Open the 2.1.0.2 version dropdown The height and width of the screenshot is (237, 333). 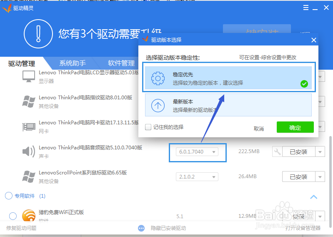coord(197,176)
